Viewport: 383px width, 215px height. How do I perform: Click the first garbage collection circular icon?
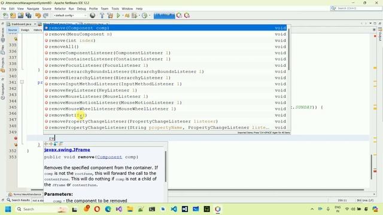pyautogui.click(x=179, y=16)
